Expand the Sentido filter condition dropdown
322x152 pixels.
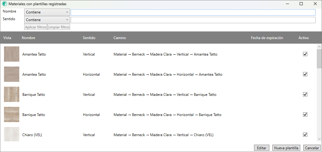pos(47,20)
